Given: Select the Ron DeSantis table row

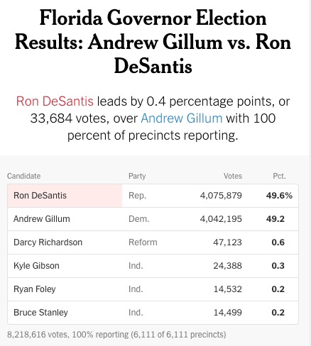Looking at the screenshot, I should coord(153,196).
